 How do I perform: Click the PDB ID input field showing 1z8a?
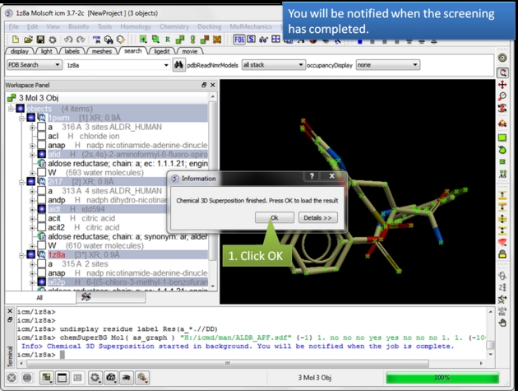point(113,65)
